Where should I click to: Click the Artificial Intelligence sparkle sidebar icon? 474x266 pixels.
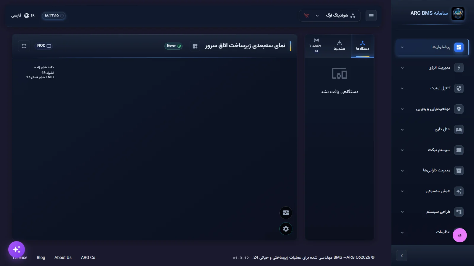pyautogui.click(x=459, y=191)
